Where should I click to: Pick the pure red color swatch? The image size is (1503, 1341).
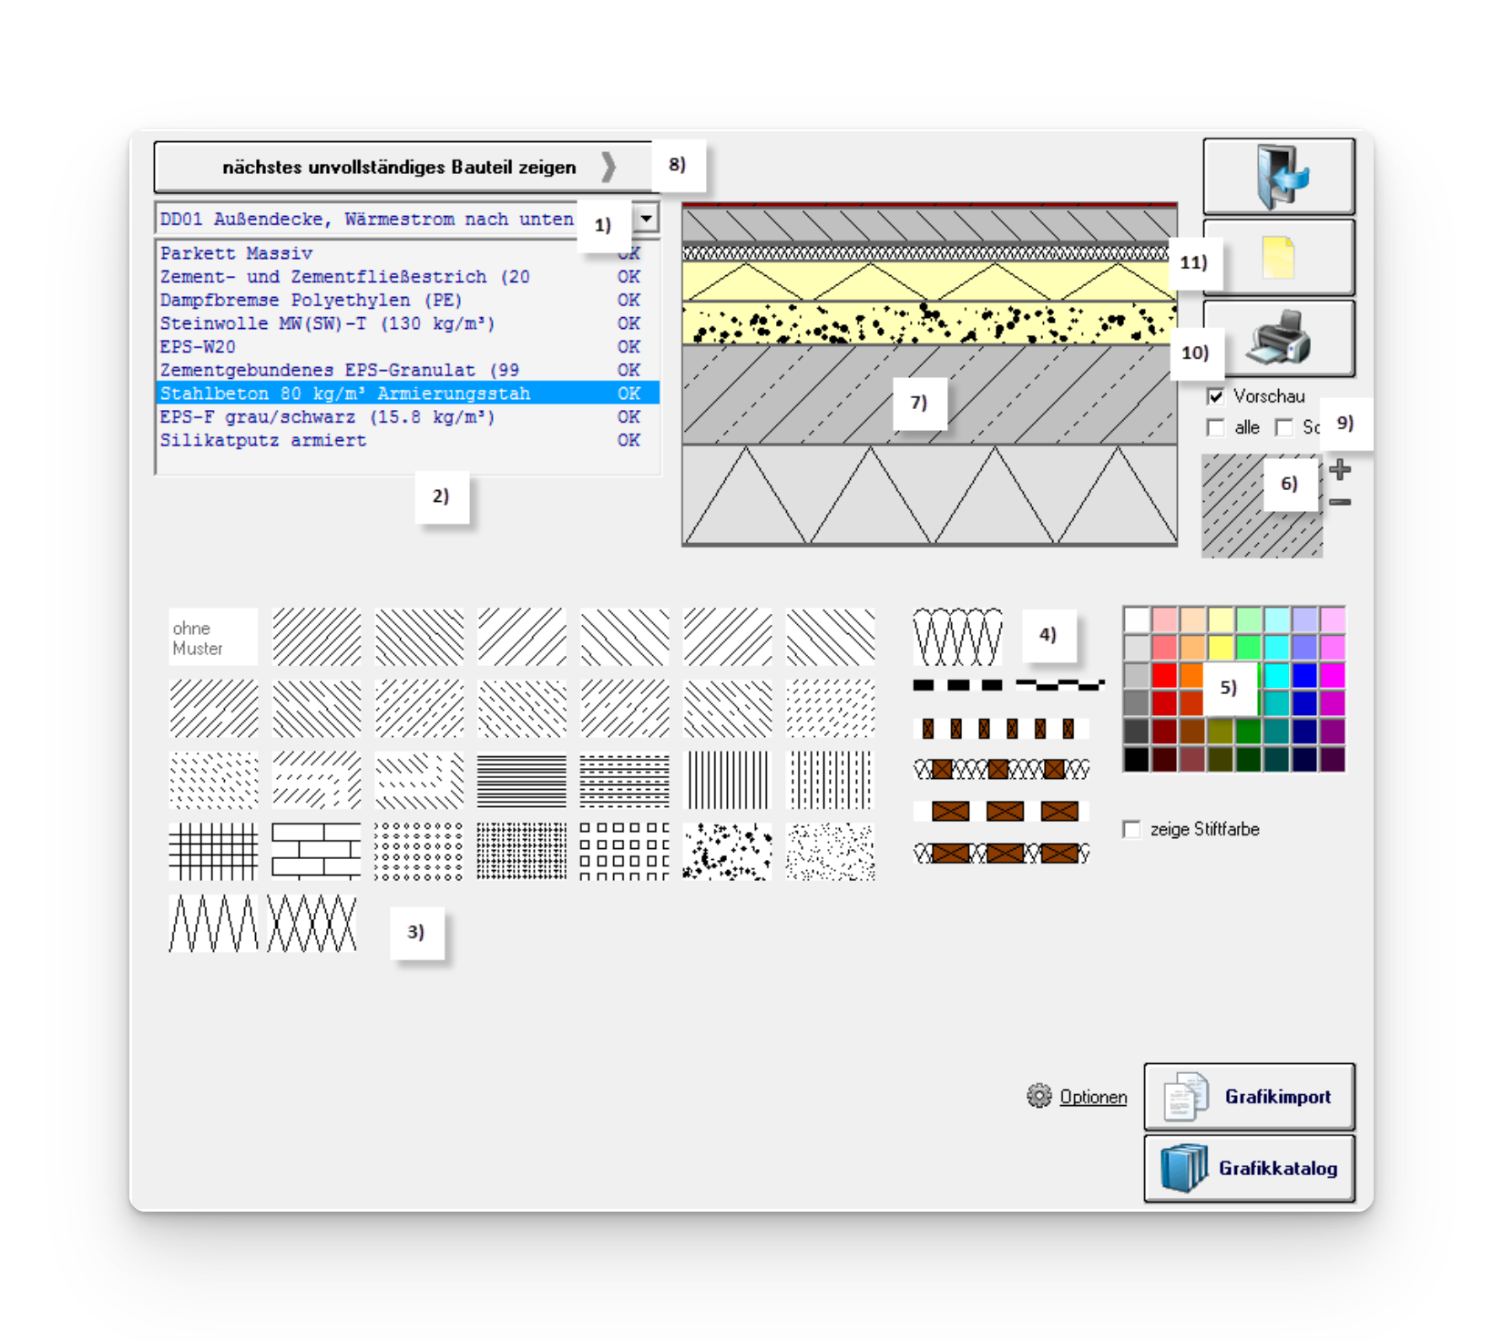pyautogui.click(x=1164, y=675)
